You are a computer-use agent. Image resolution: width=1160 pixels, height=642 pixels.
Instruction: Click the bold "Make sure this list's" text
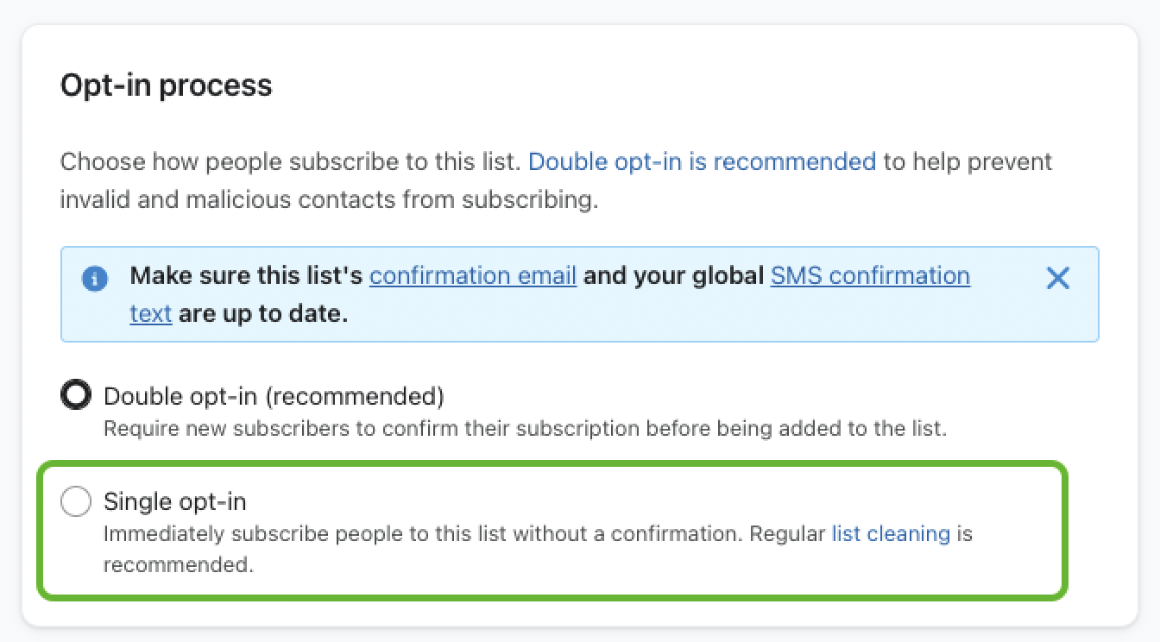click(247, 276)
